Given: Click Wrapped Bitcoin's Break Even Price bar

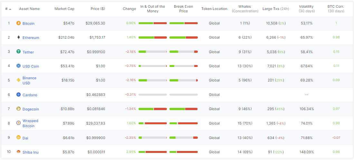Looking at the screenshot, I should [x=184, y=123].
